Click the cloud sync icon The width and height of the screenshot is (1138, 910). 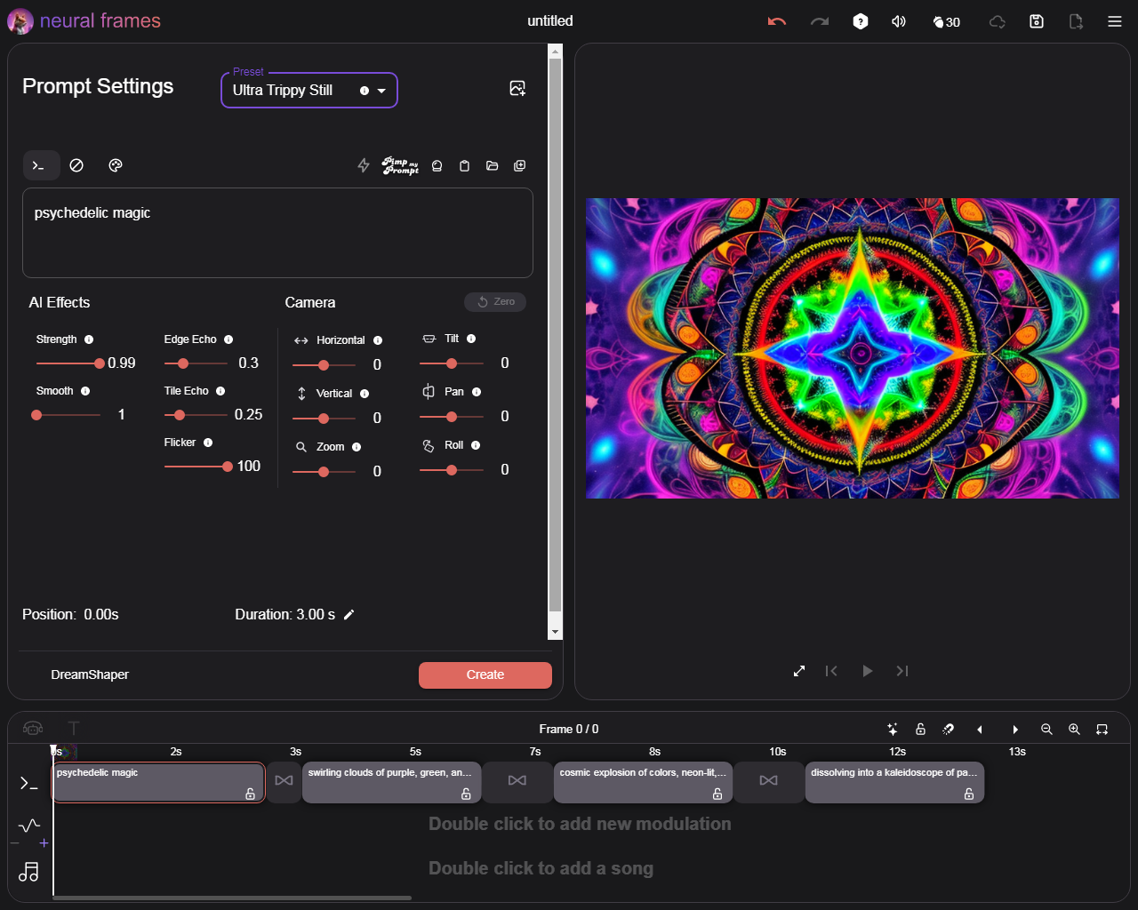point(998,21)
